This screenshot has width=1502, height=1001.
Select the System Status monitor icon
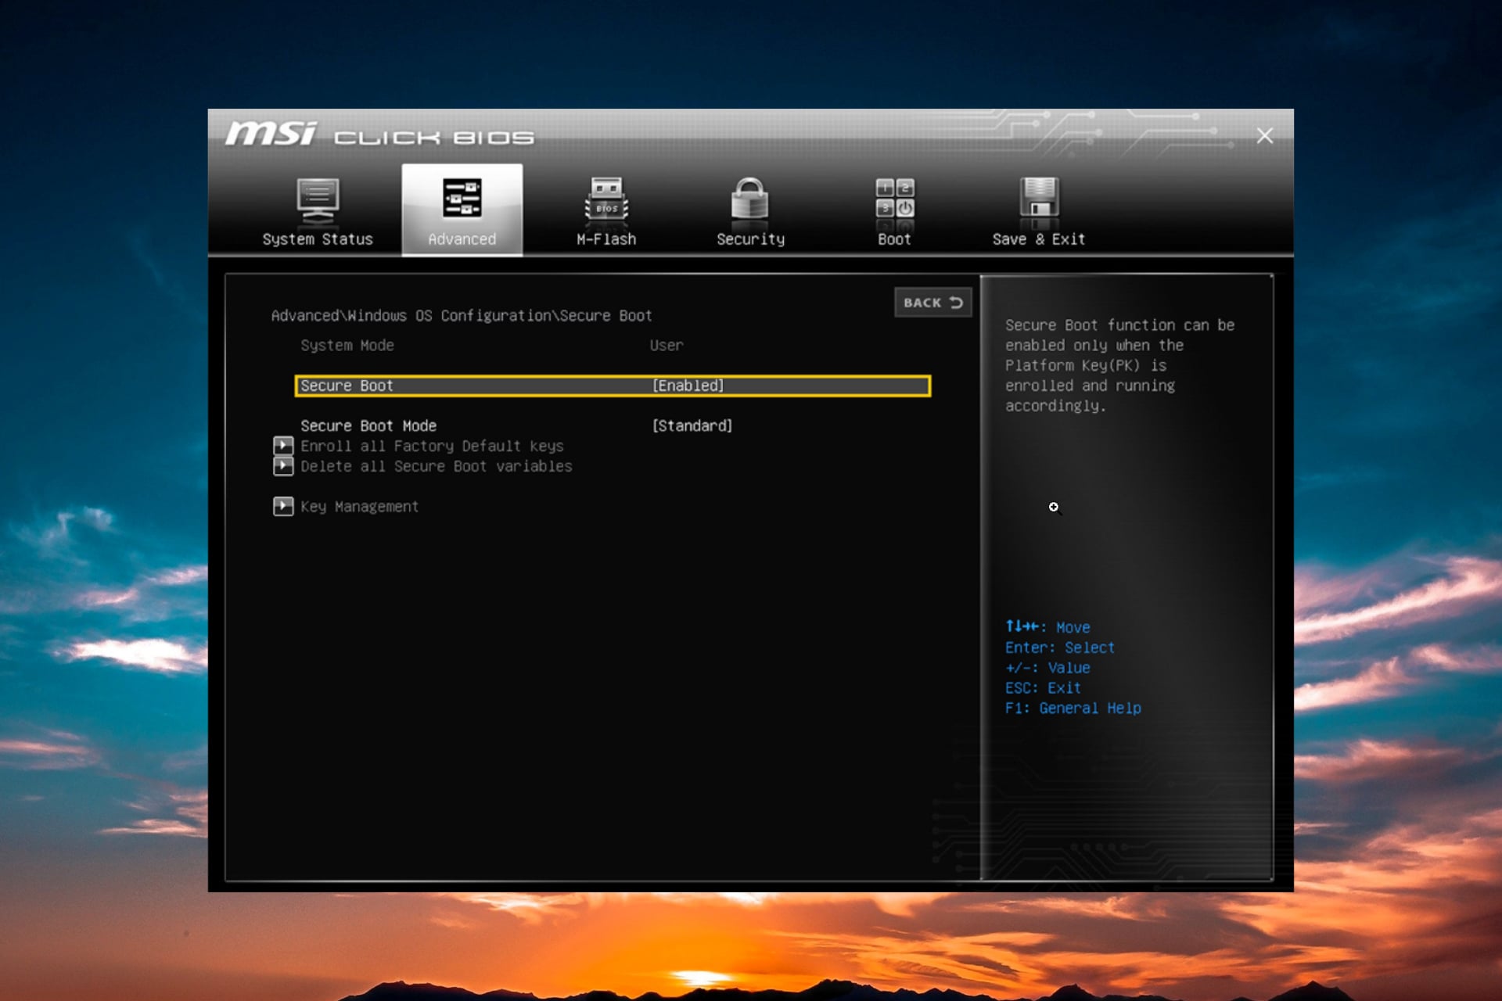(x=317, y=199)
